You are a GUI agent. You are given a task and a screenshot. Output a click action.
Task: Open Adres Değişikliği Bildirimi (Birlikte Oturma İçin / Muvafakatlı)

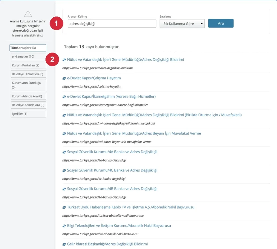tap(154, 115)
